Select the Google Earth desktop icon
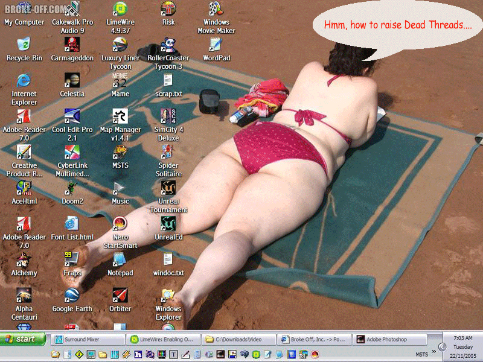 pos(72,296)
